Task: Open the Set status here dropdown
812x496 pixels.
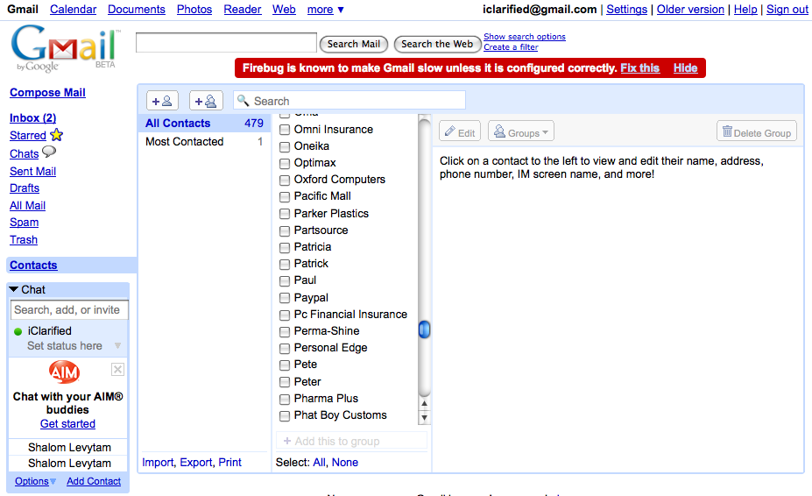Action: click(117, 346)
